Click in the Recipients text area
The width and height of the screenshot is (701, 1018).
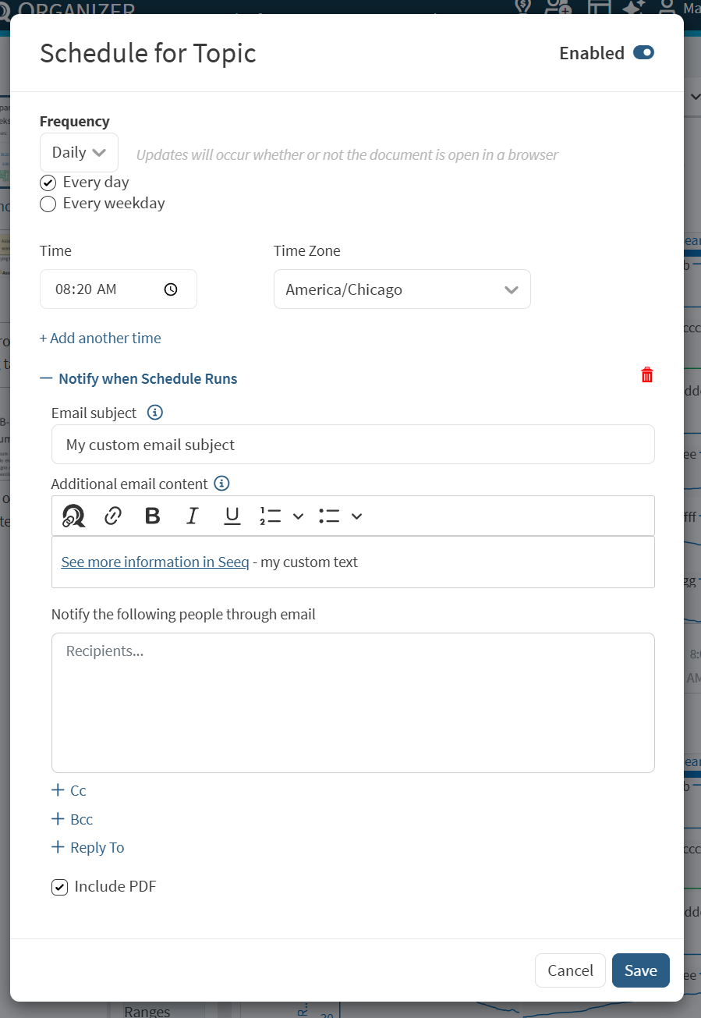(x=352, y=702)
